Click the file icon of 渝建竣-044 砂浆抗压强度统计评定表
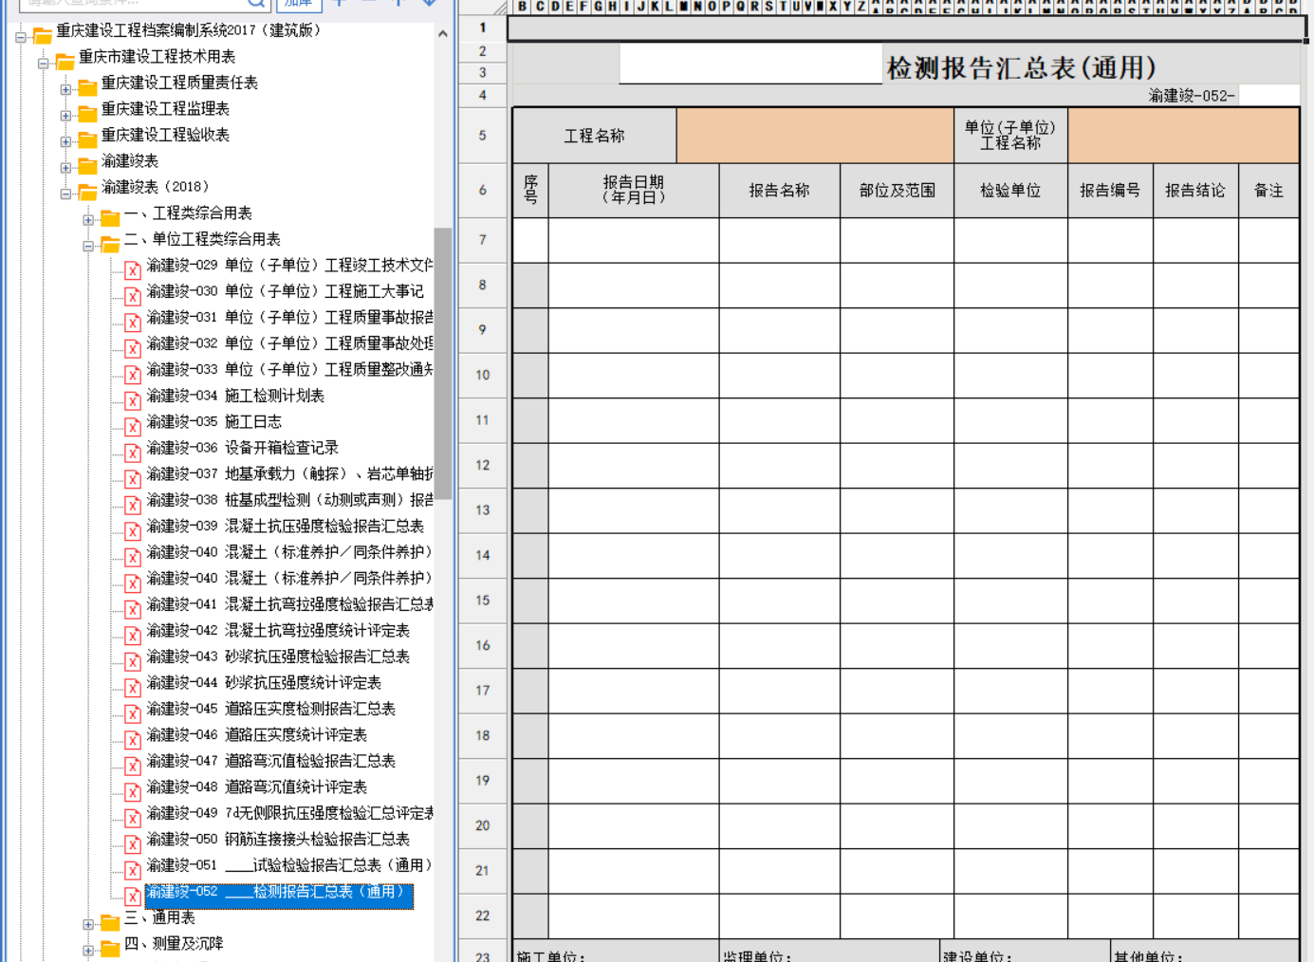This screenshot has width=1314, height=962. [x=133, y=687]
